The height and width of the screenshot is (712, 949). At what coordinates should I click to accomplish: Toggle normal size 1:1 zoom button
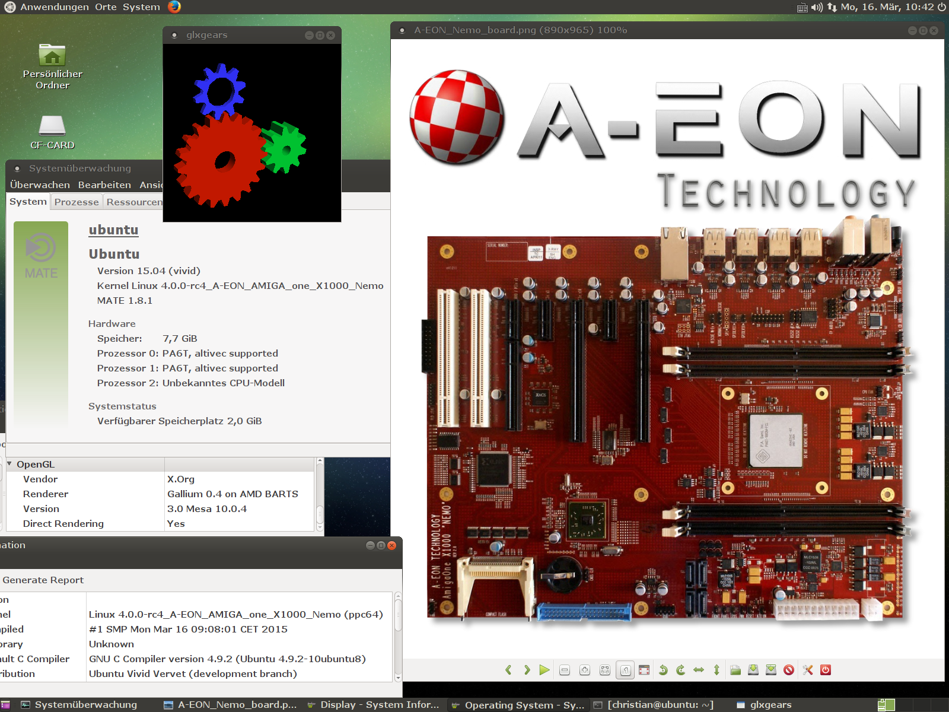click(625, 670)
